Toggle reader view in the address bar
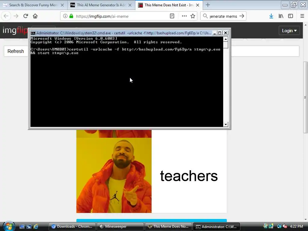 click(x=172, y=16)
